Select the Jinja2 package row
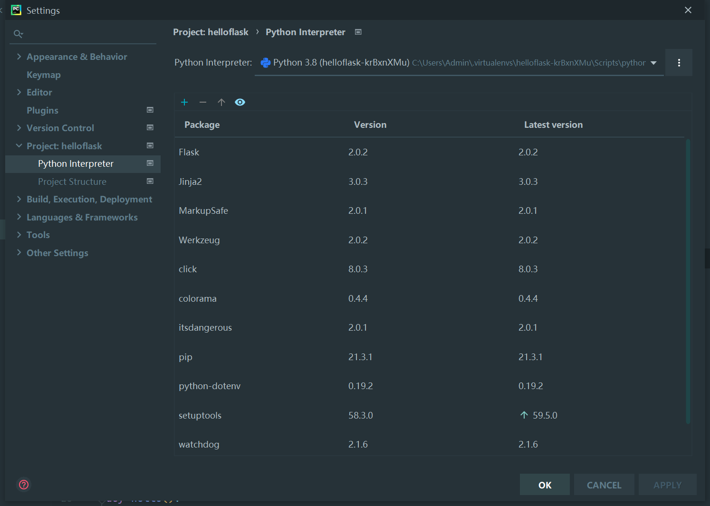 [430, 181]
